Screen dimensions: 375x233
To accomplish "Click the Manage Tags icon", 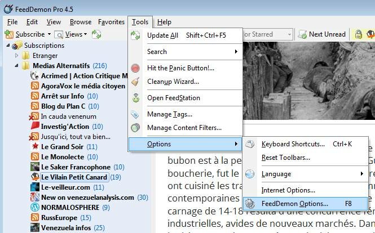I will coord(135,114).
